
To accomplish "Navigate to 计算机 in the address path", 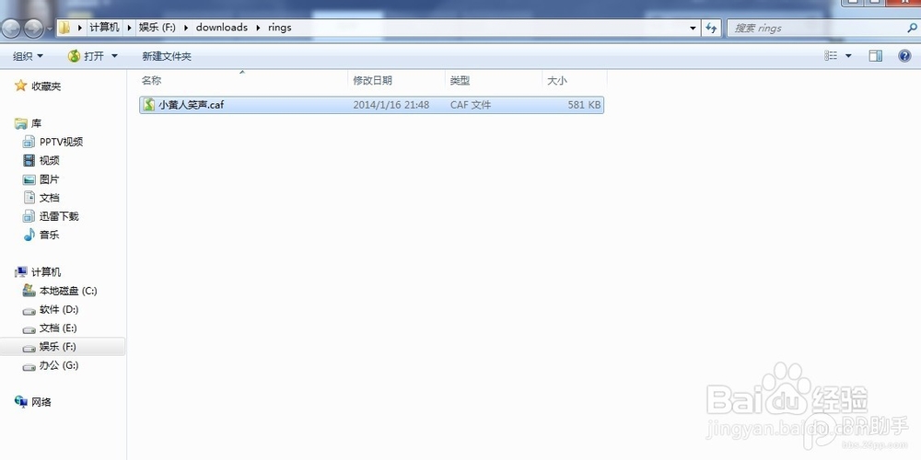I will 105,28.
